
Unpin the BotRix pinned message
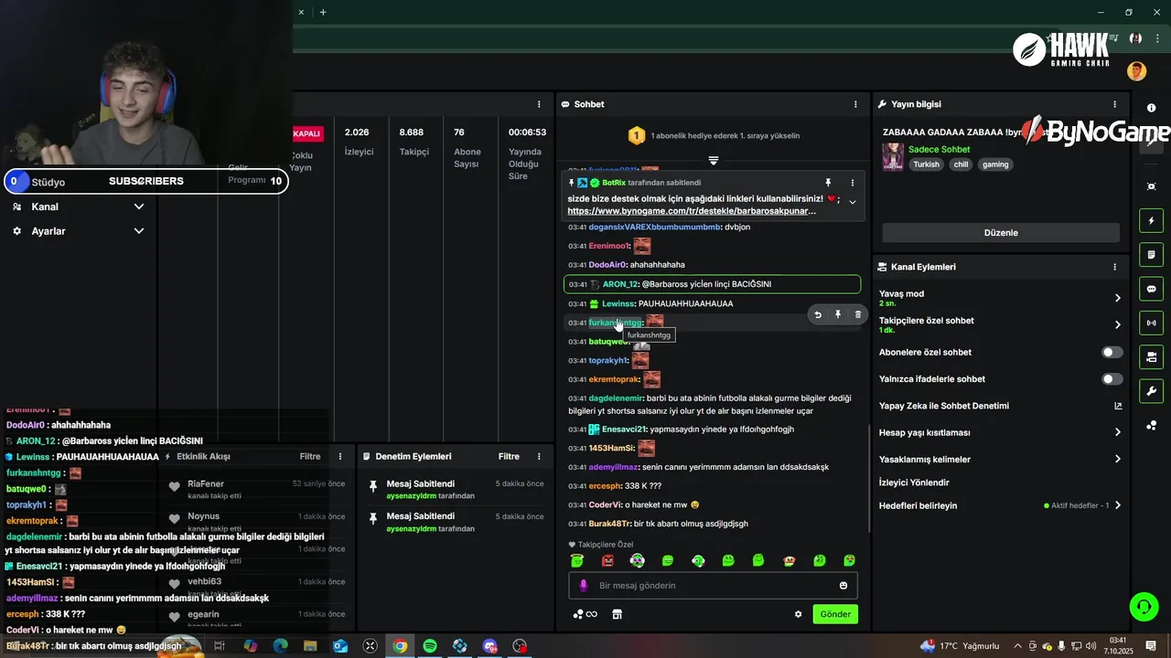click(x=828, y=183)
